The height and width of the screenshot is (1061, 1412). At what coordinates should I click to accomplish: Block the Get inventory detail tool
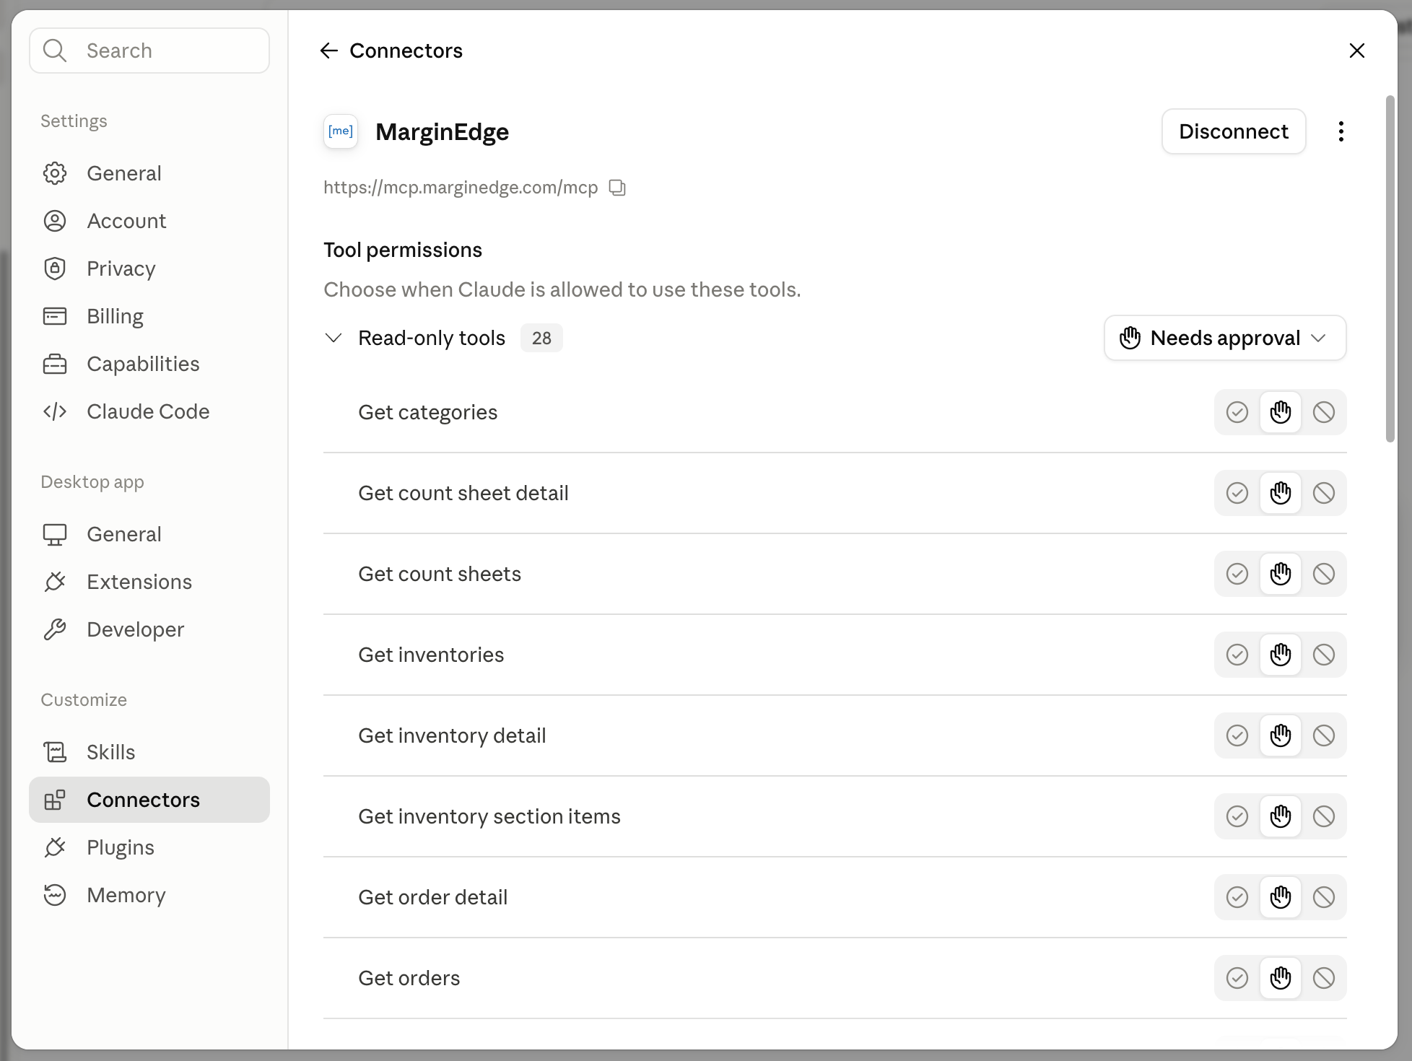point(1324,735)
